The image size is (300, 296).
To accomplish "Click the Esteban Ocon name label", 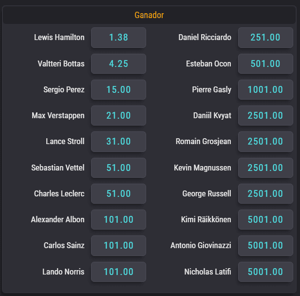I will tap(209, 63).
